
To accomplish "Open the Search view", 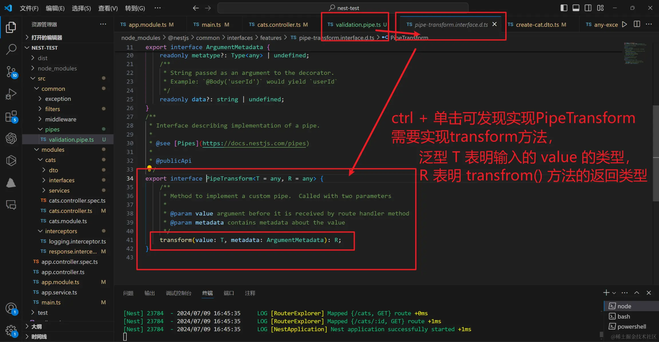I will point(11,49).
